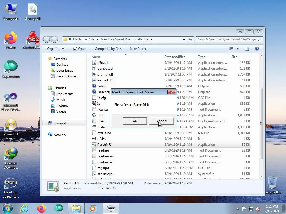The image size is (286, 214).
Task: Select Network in the navigation pane
Action: [x=60, y=135]
